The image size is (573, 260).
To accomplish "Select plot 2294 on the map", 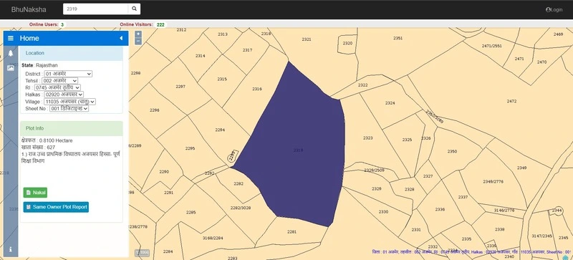I will [220, 130].
